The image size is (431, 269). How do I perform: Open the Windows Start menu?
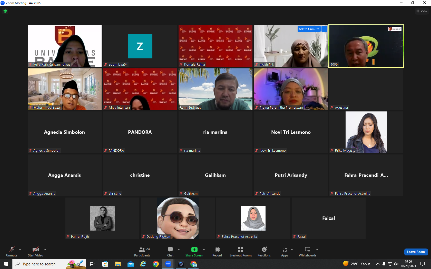pyautogui.click(x=6, y=264)
